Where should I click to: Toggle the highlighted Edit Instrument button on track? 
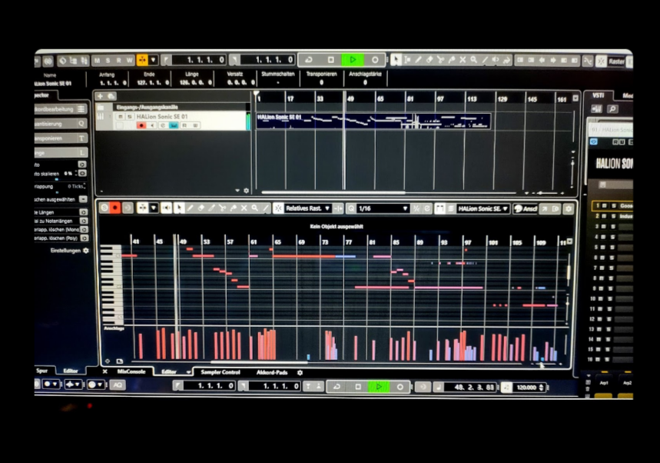point(174,125)
